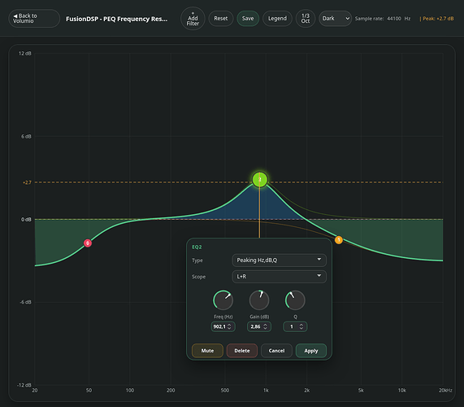Go back to Volumio

[34, 19]
